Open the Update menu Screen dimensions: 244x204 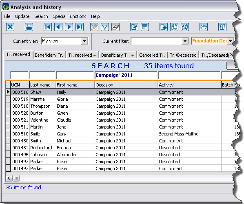(x=22, y=16)
